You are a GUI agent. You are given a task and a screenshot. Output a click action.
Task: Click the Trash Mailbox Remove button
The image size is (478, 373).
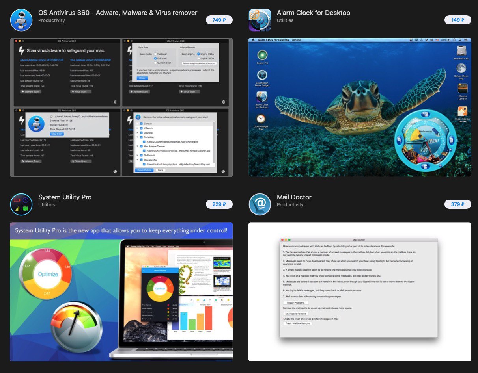coord(298,323)
